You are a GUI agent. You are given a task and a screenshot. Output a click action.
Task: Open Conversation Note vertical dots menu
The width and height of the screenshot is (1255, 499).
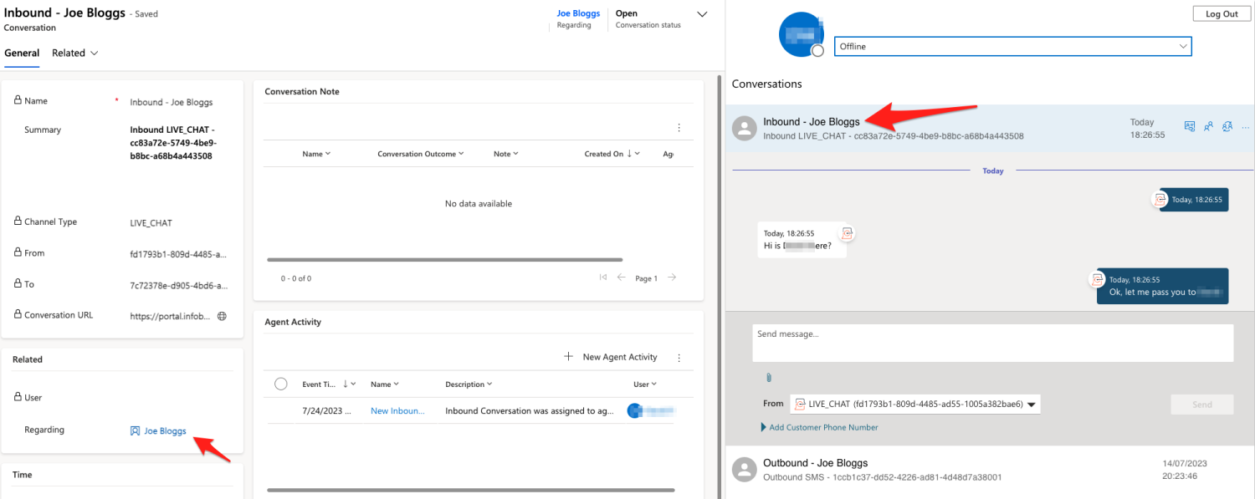click(x=679, y=128)
